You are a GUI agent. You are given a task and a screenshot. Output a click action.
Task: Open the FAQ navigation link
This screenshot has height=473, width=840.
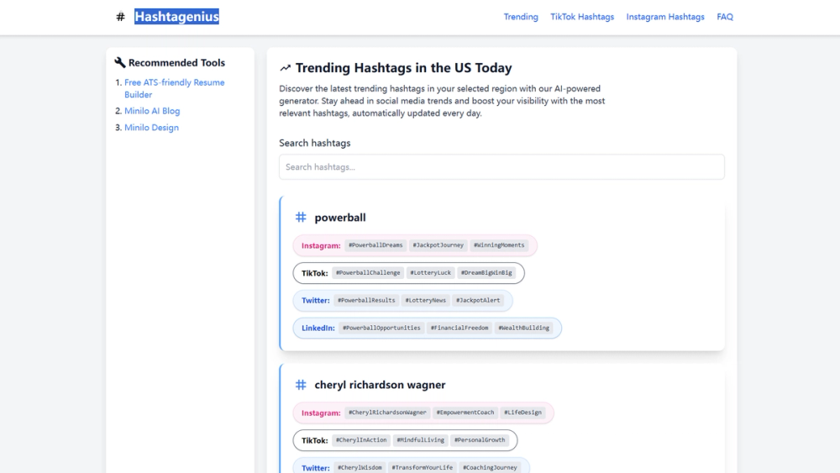725,17
